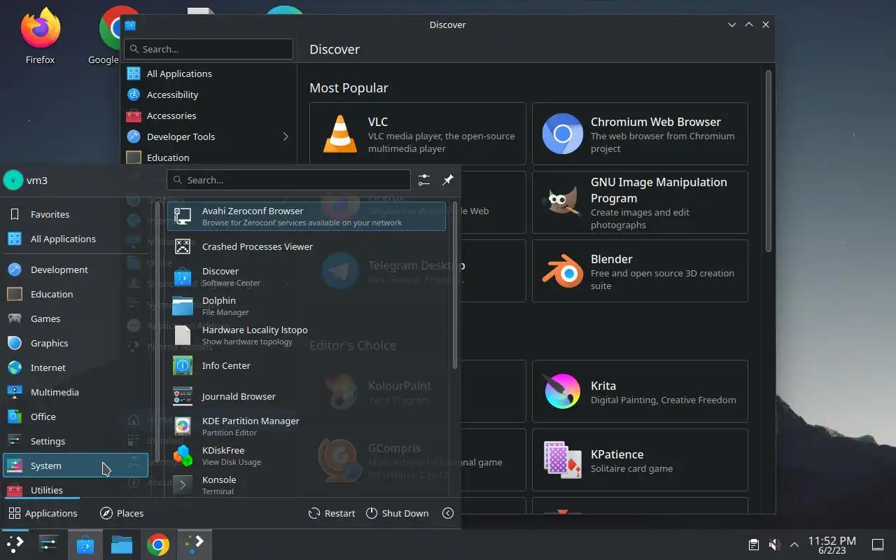This screenshot has height=560, width=896.
Task: Click the Restart button
Action: 332,513
